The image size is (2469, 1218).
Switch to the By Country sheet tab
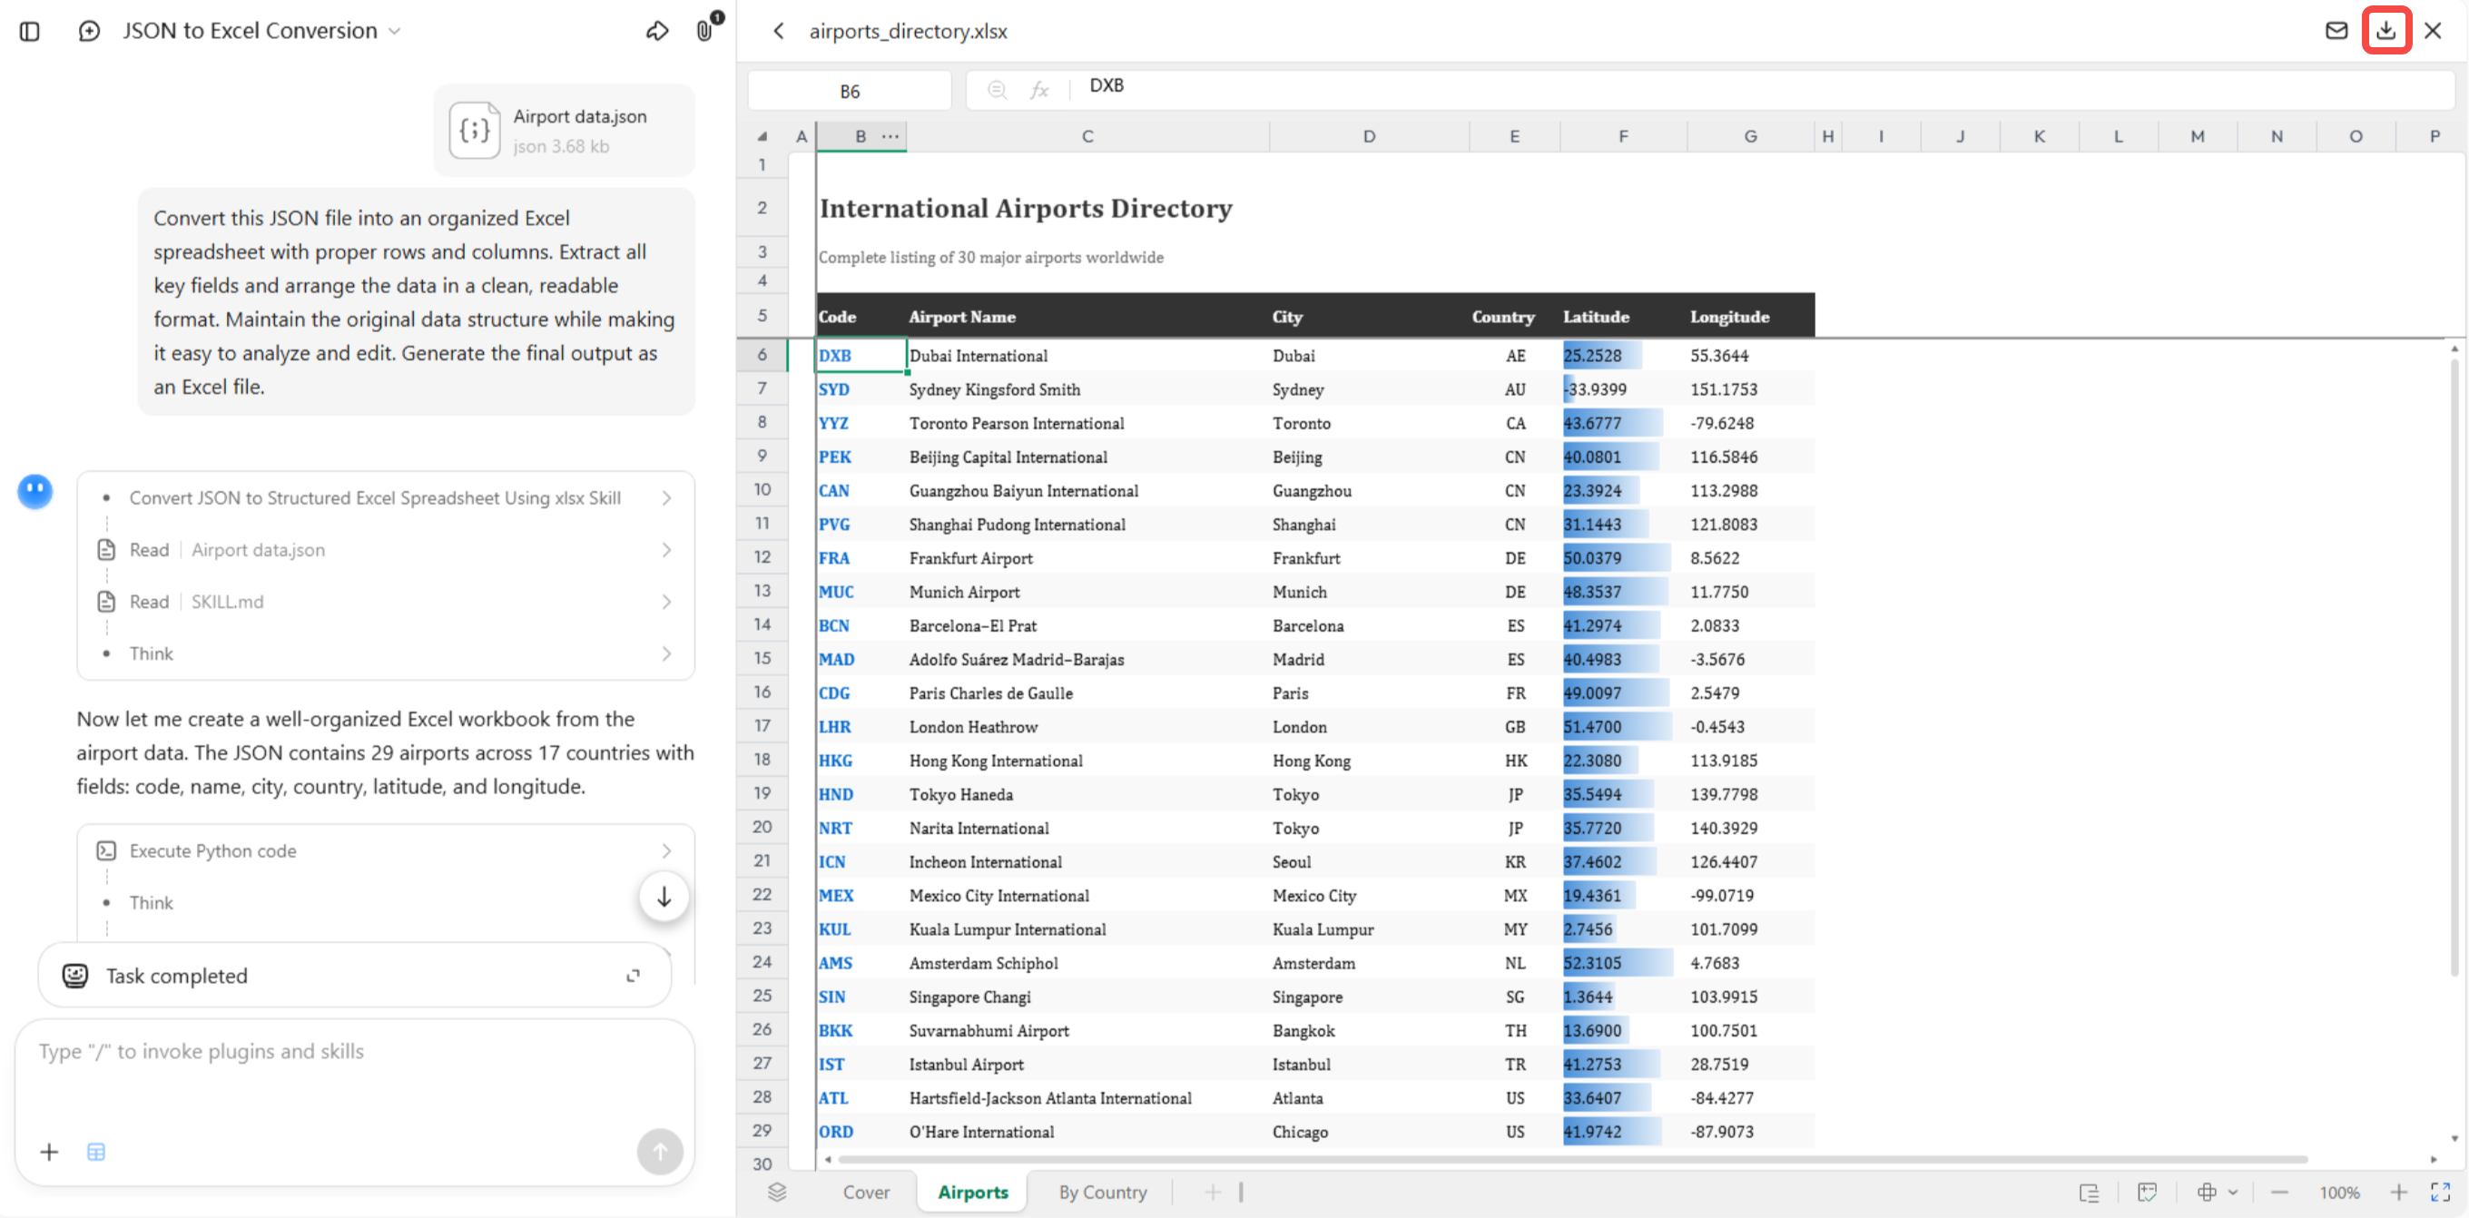1102,1191
